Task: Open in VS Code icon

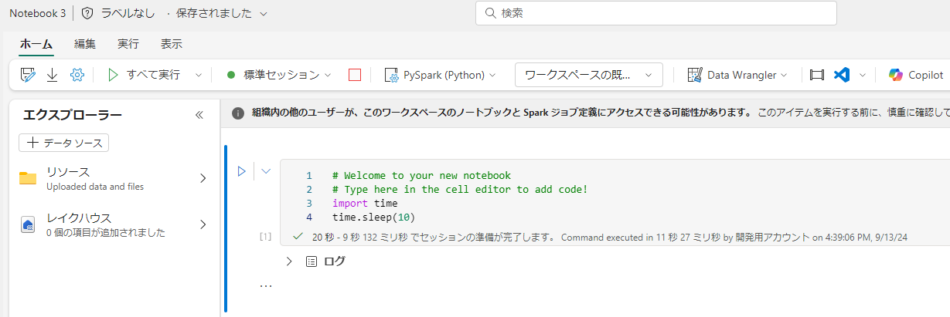Action: 842,75
